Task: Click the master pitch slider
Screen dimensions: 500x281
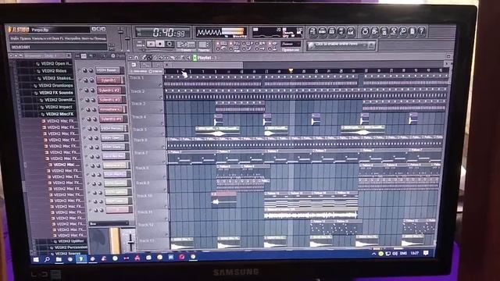Action: click(127, 38)
